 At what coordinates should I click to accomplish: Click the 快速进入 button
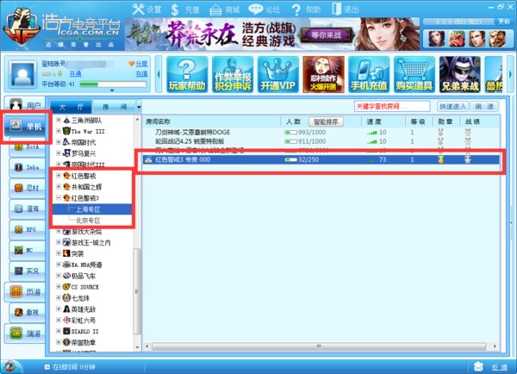tap(452, 107)
